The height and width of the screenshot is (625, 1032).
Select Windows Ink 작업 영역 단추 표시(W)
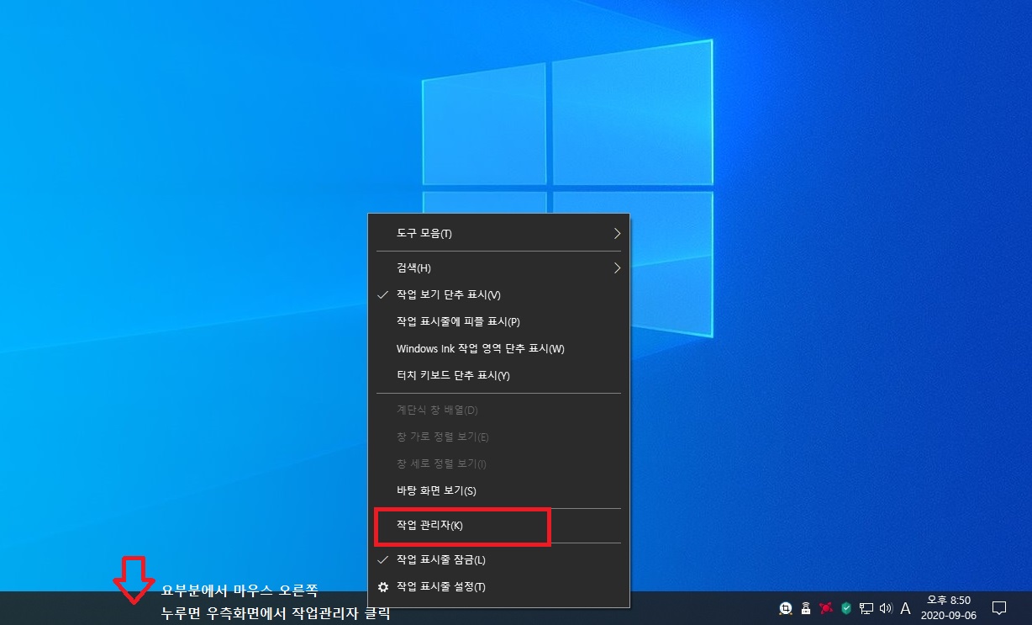click(x=499, y=348)
